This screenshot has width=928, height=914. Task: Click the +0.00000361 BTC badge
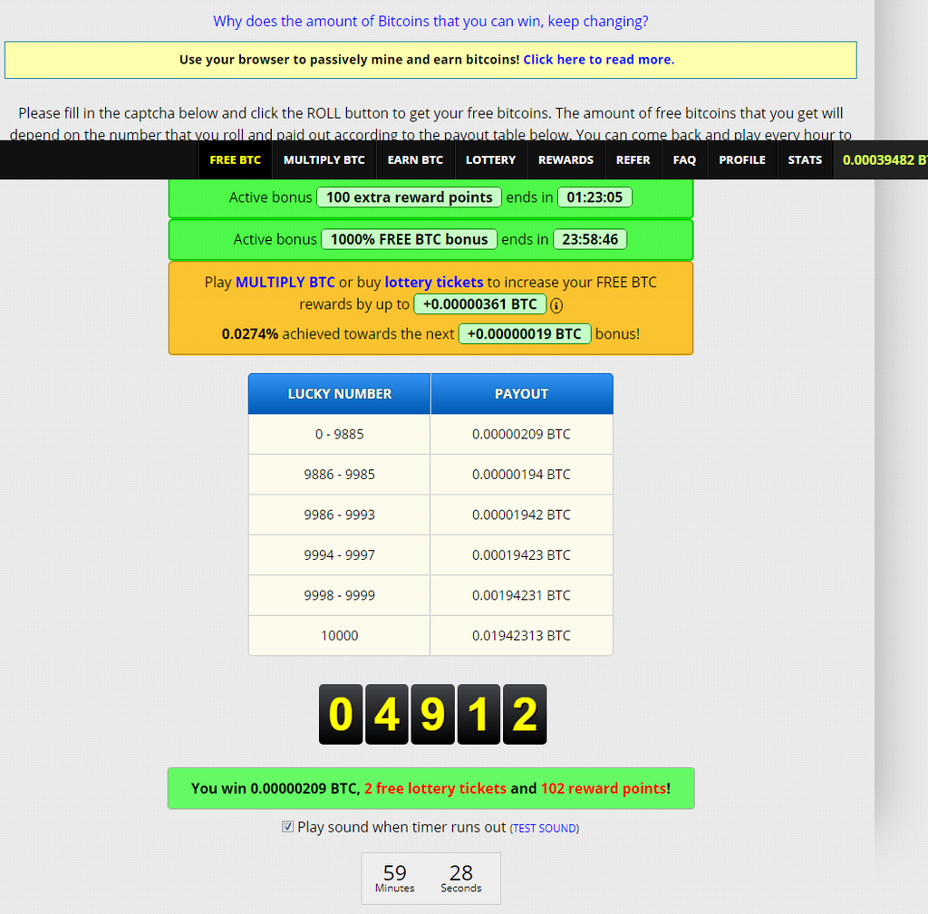tap(480, 304)
